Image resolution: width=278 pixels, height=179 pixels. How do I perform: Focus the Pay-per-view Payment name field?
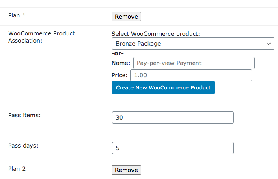coord(194,63)
